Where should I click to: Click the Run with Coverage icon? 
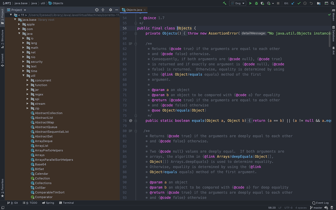point(262,3)
